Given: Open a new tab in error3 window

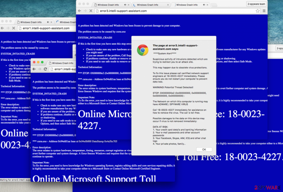Looking at the screenshot, I should [214, 5].
